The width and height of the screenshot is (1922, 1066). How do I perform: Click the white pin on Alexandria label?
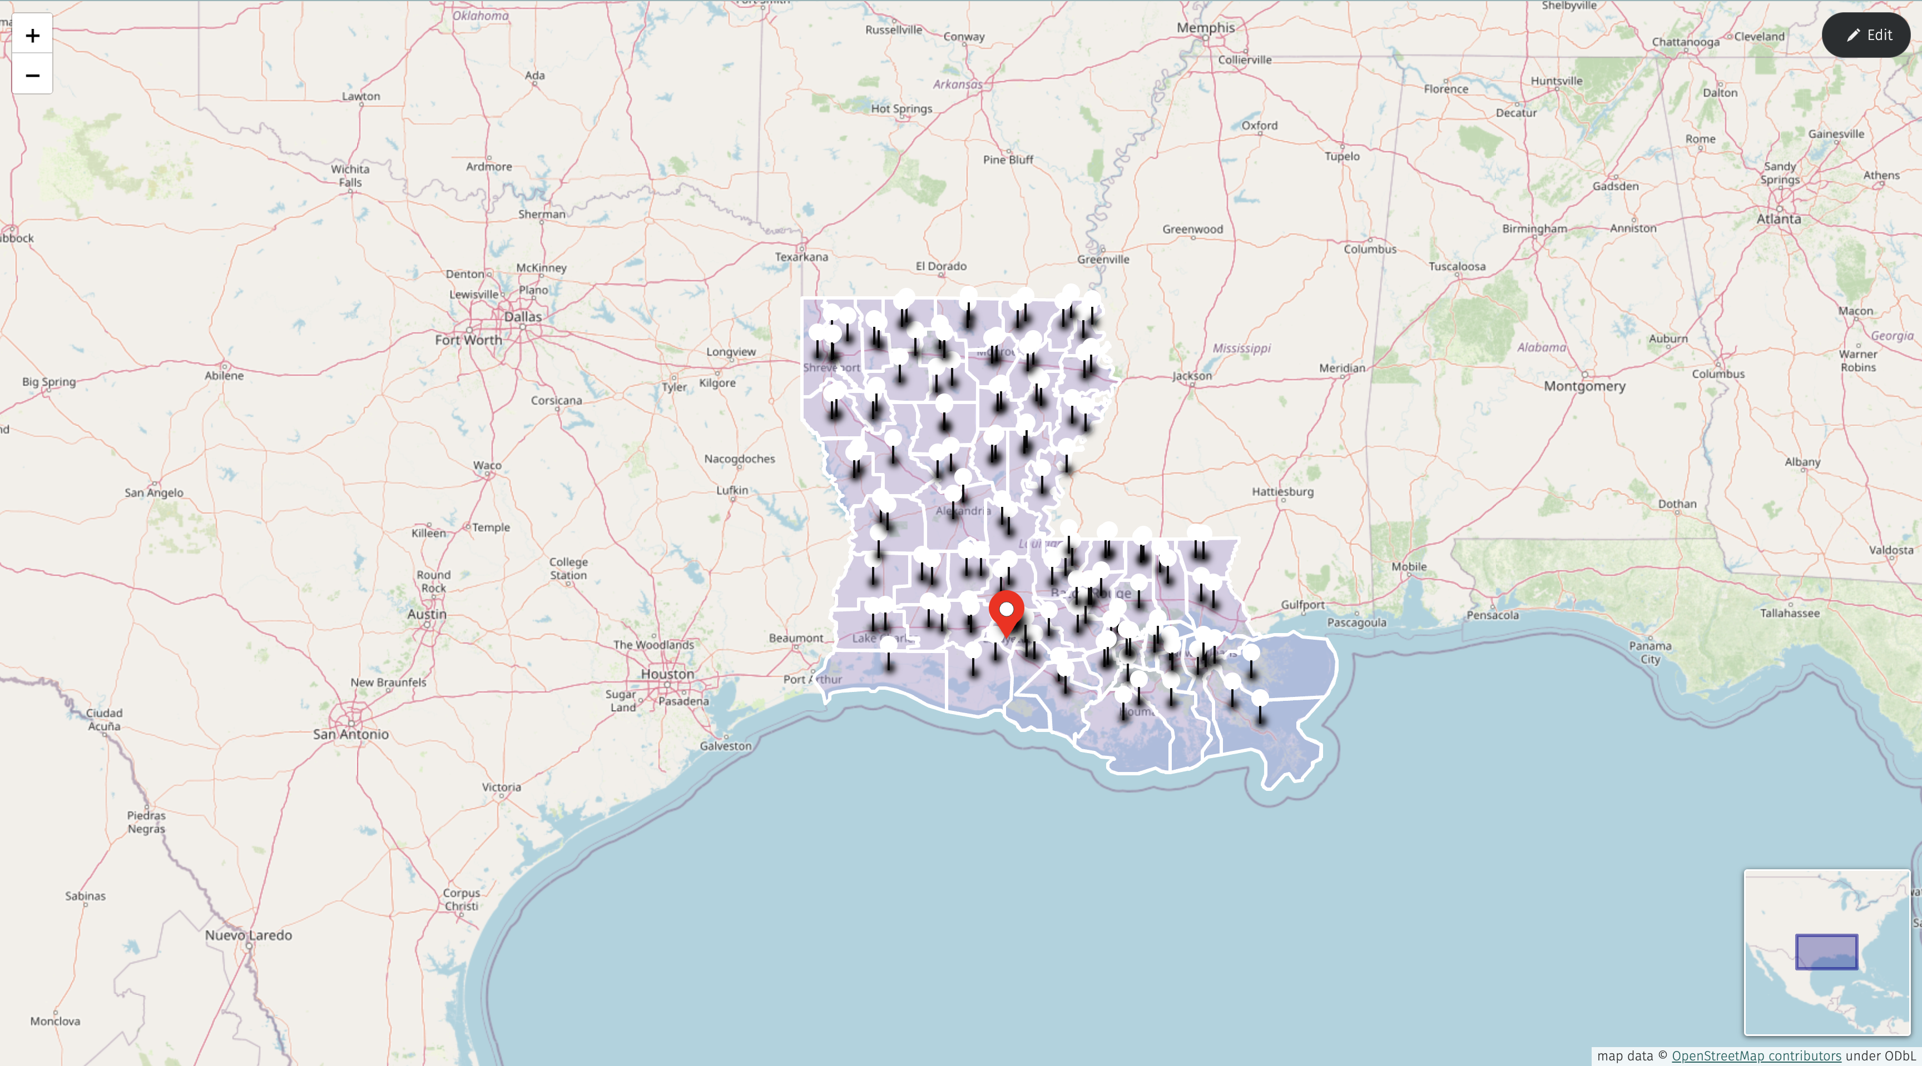pyautogui.click(x=953, y=494)
